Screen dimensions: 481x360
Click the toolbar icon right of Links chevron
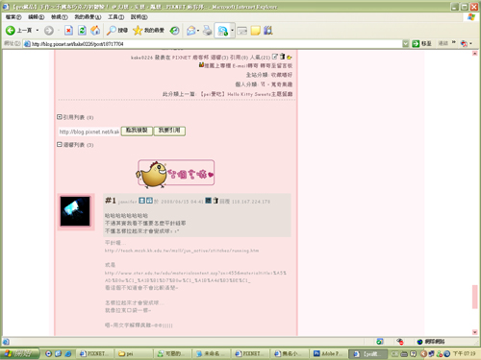(x=464, y=43)
